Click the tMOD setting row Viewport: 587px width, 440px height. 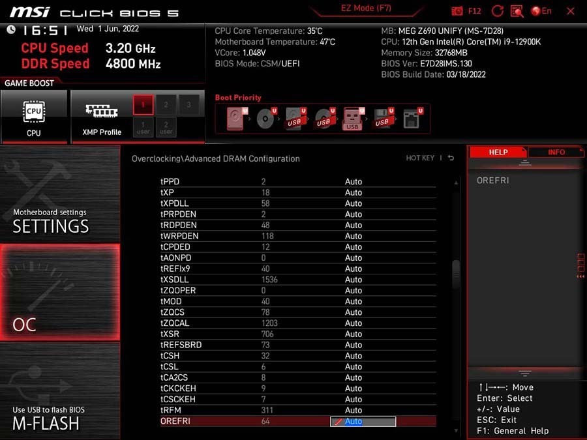(x=298, y=301)
